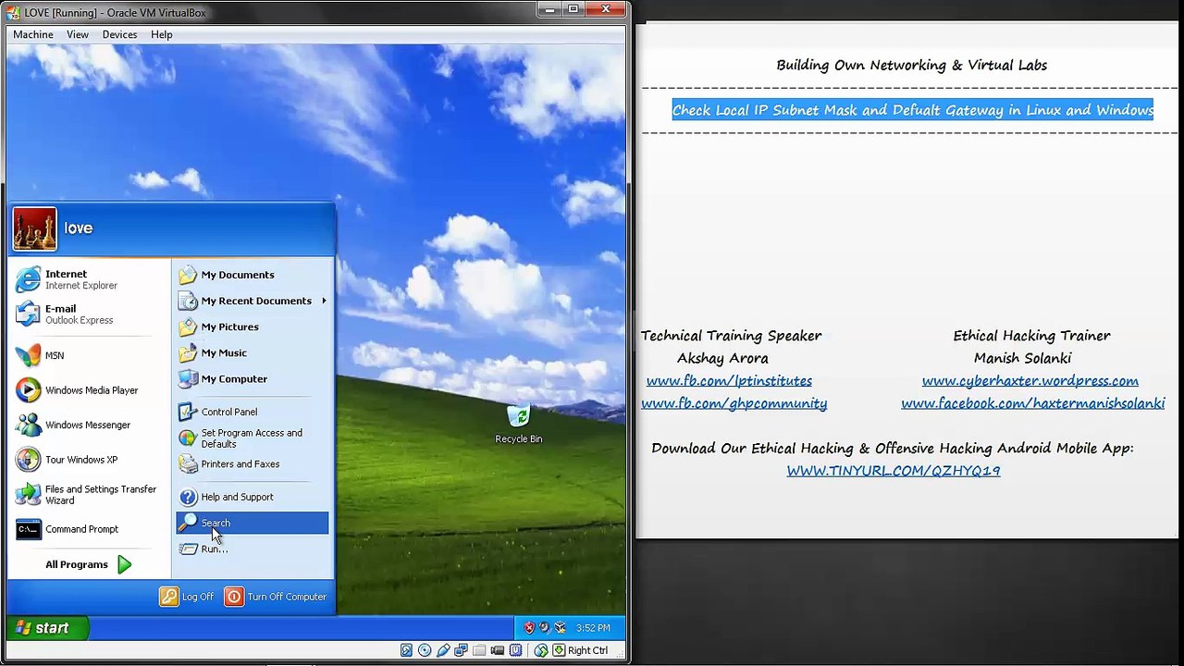The image size is (1184, 666).
Task: Open Internet Explorer from Start menu
Action: pos(89,279)
